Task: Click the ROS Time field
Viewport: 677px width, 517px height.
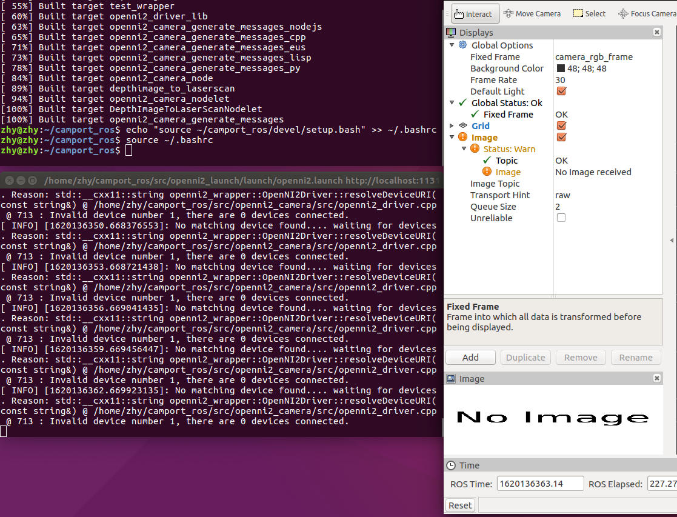Action: (x=540, y=484)
